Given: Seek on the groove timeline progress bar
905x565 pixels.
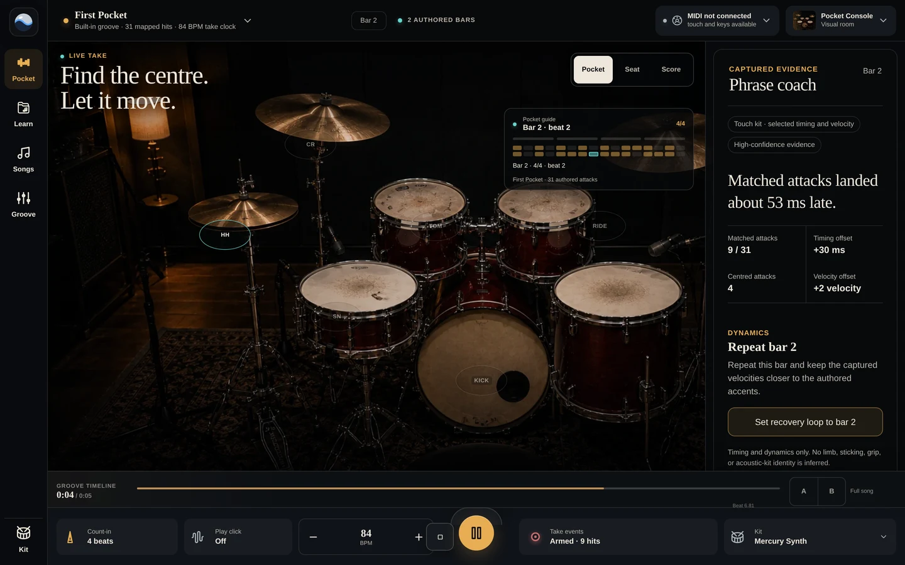Looking at the screenshot, I should click(458, 488).
